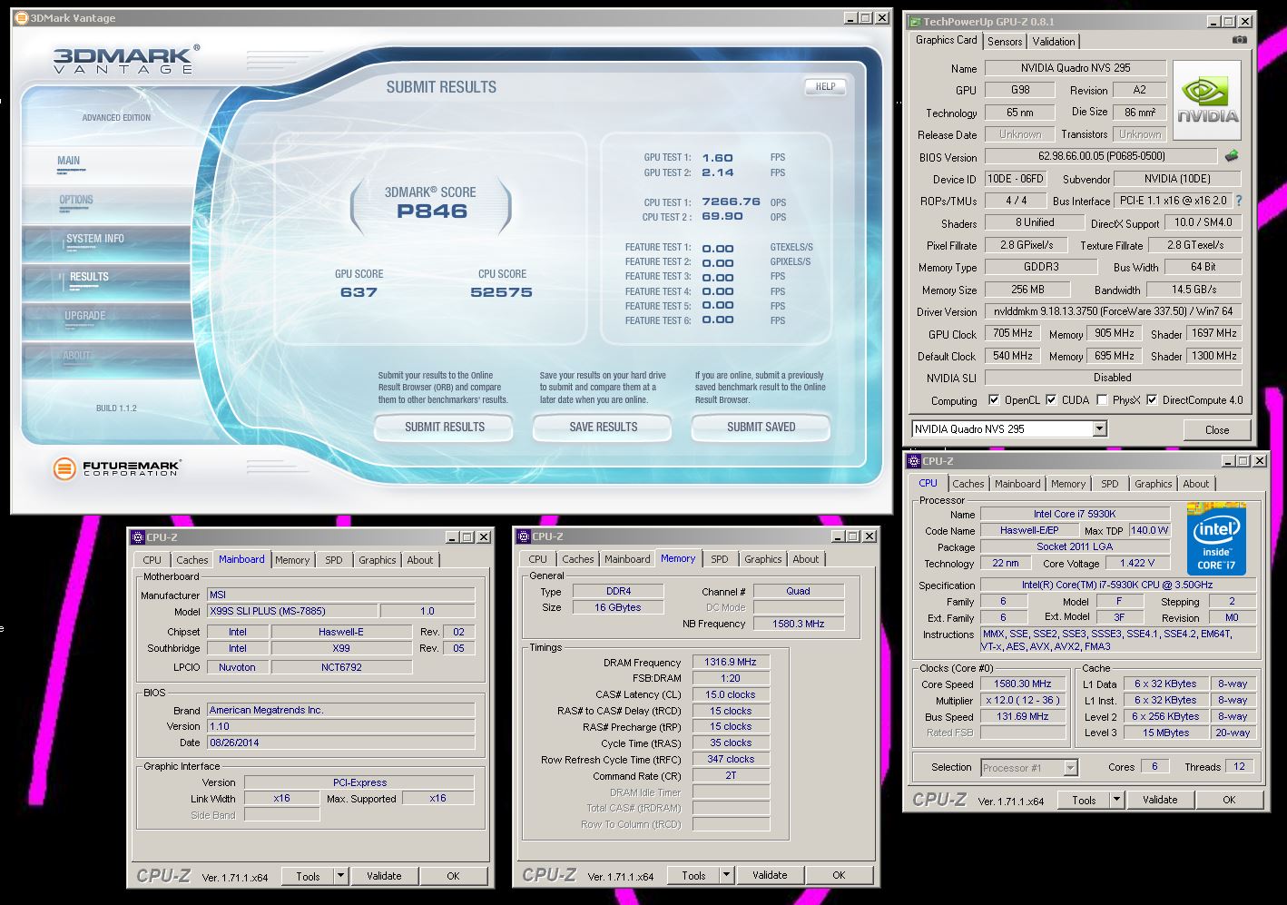Click the BIOS date 08/26/2014 field

[x=340, y=743]
